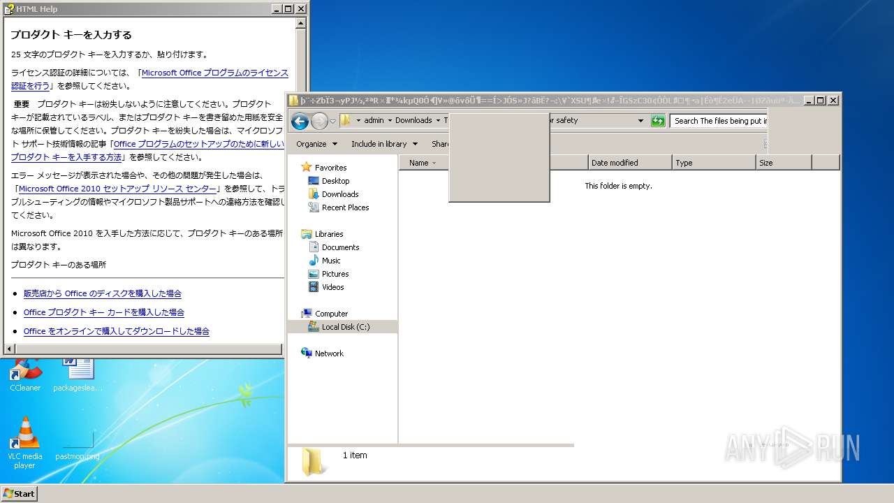Open the packagesleа document on desktop
Screen dimensions: 894x503
tap(78, 376)
